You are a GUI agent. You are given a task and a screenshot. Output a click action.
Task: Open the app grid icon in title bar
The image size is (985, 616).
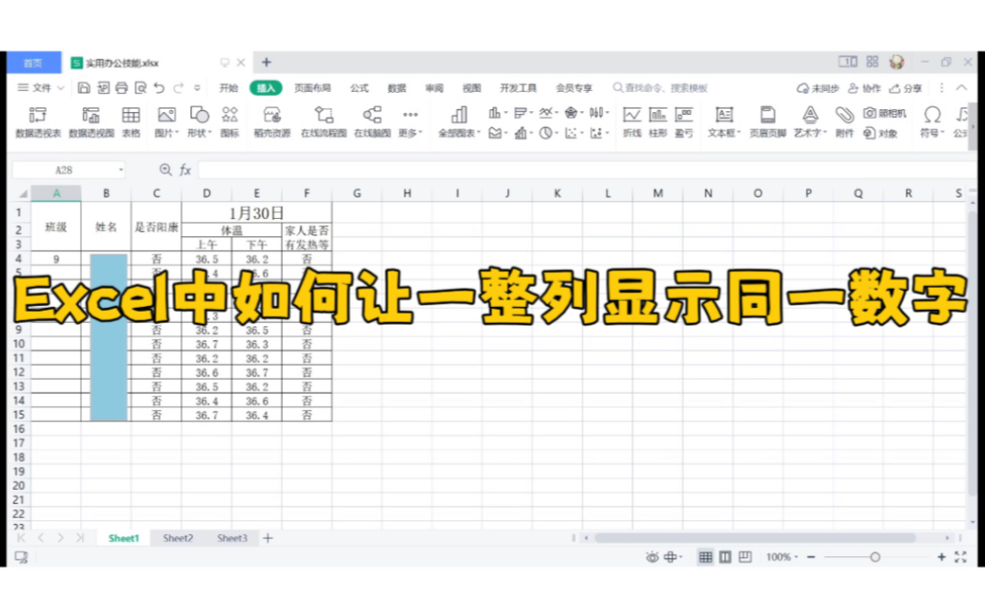872,62
